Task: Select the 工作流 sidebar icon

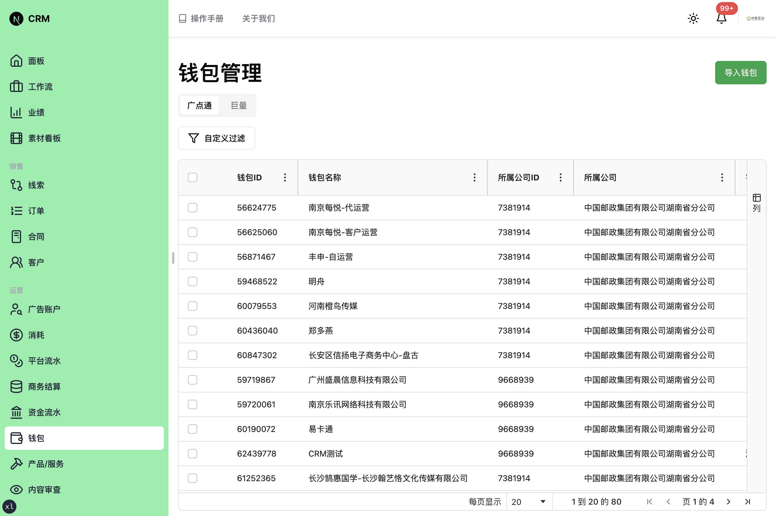Action: (x=40, y=87)
